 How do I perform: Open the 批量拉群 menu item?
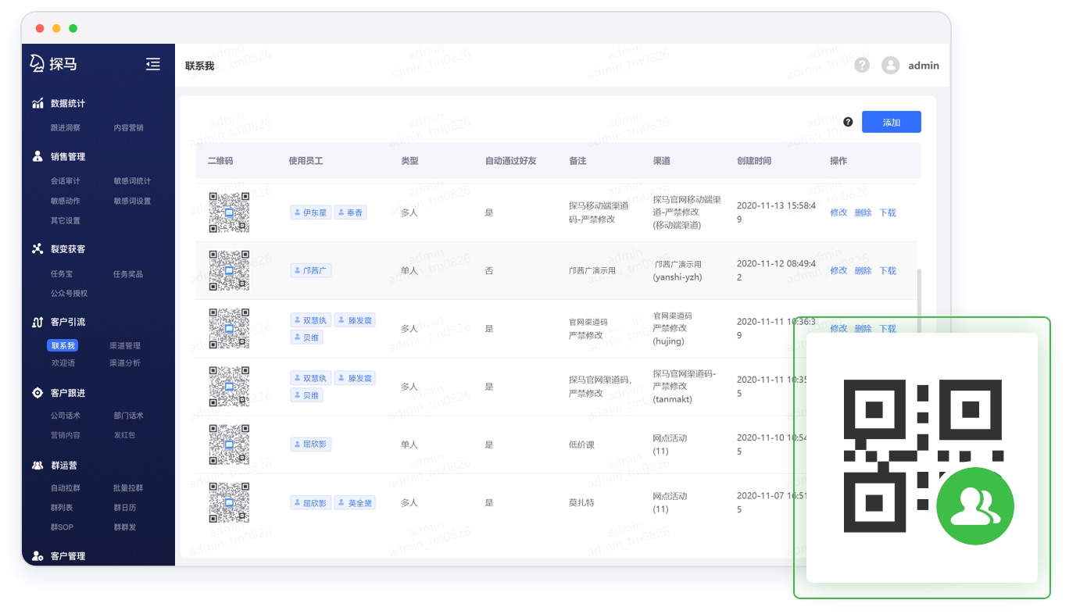pos(128,488)
